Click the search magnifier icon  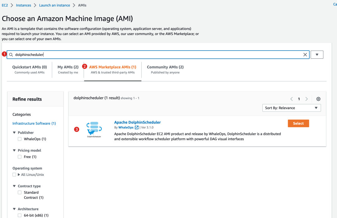(11, 55)
